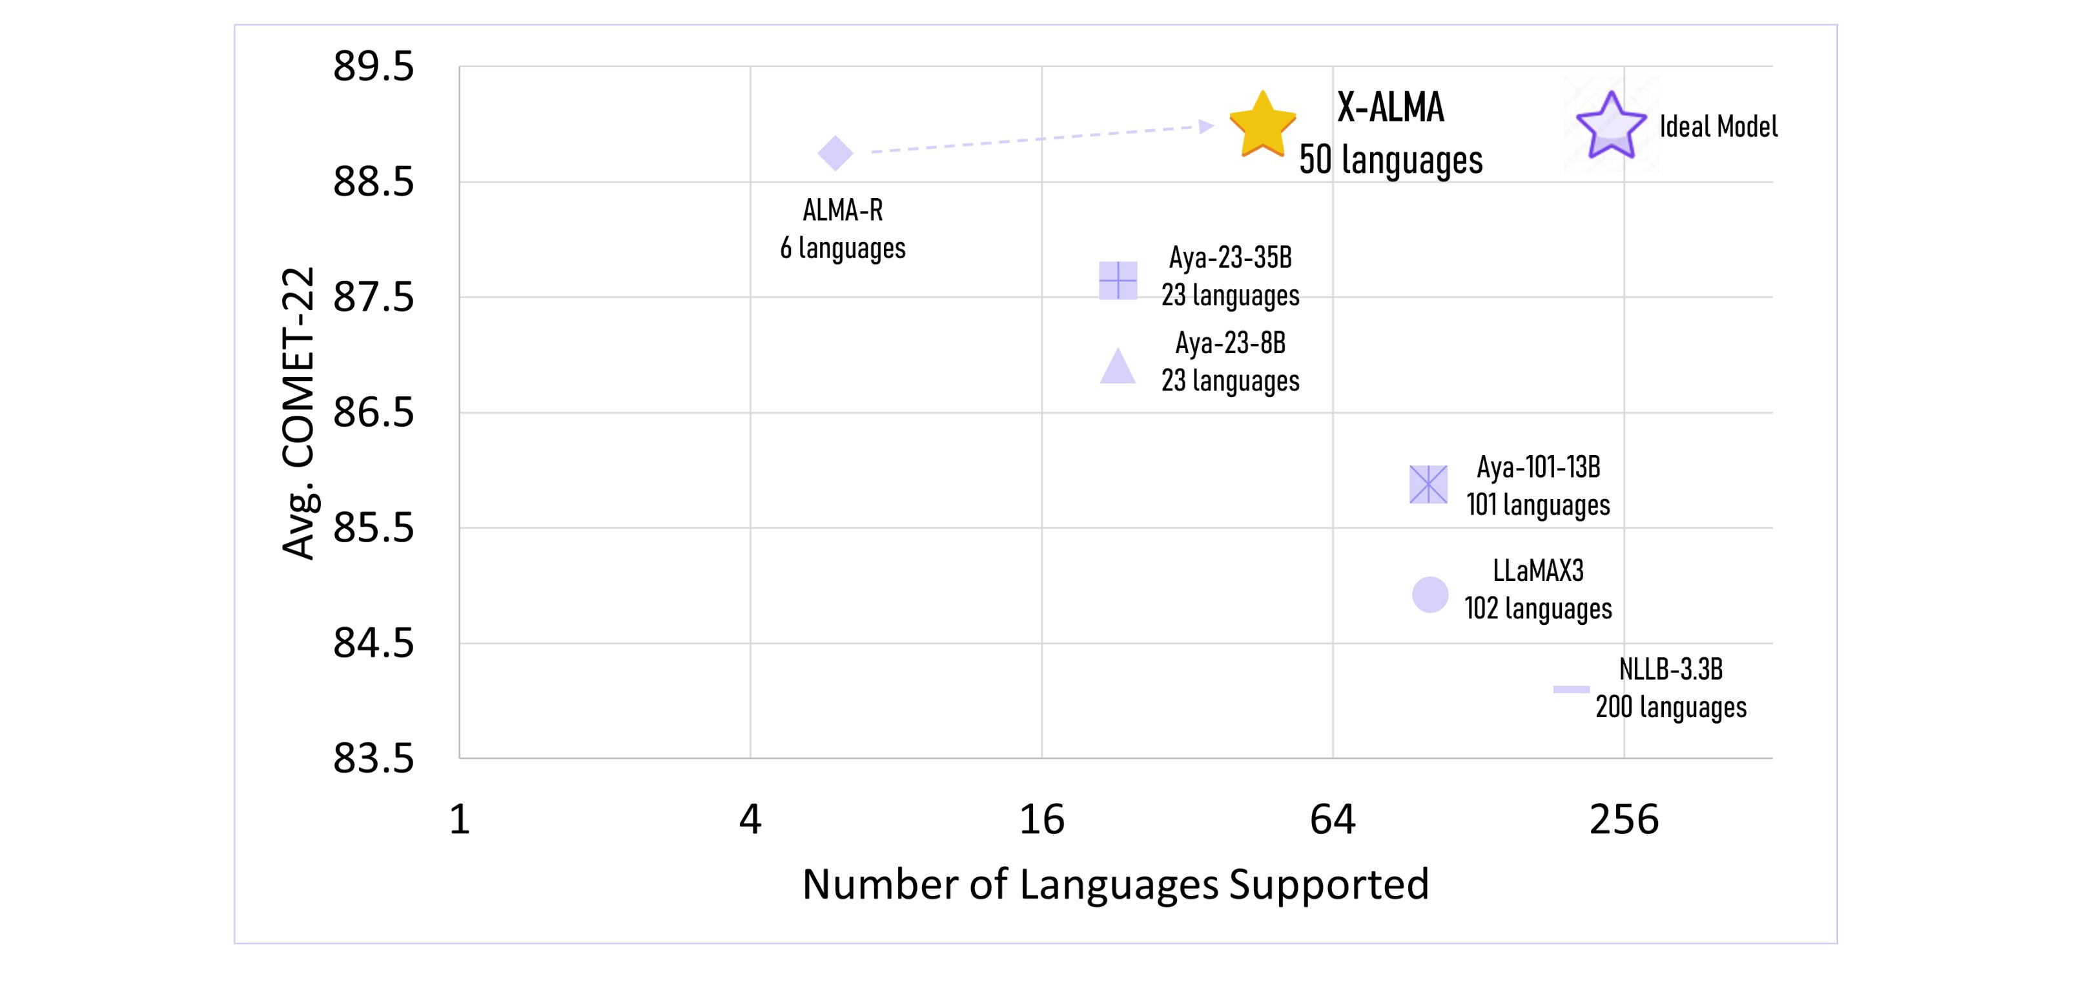Select the 89.5 tick on the y-axis
Screen dimensions: 2079x1007
[374, 66]
